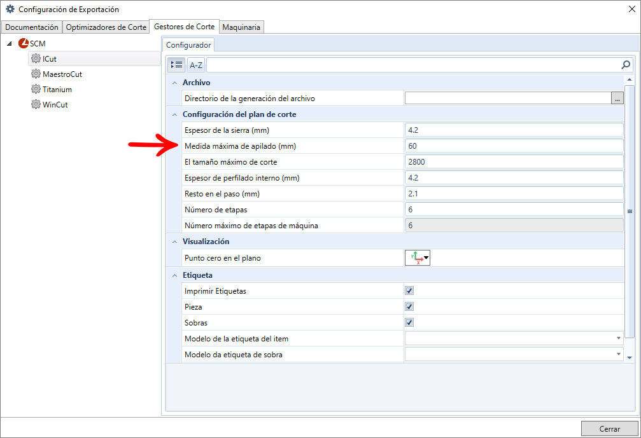This screenshot has width=641, height=438.
Task: Switch to categorized view icon
Action: 176,64
